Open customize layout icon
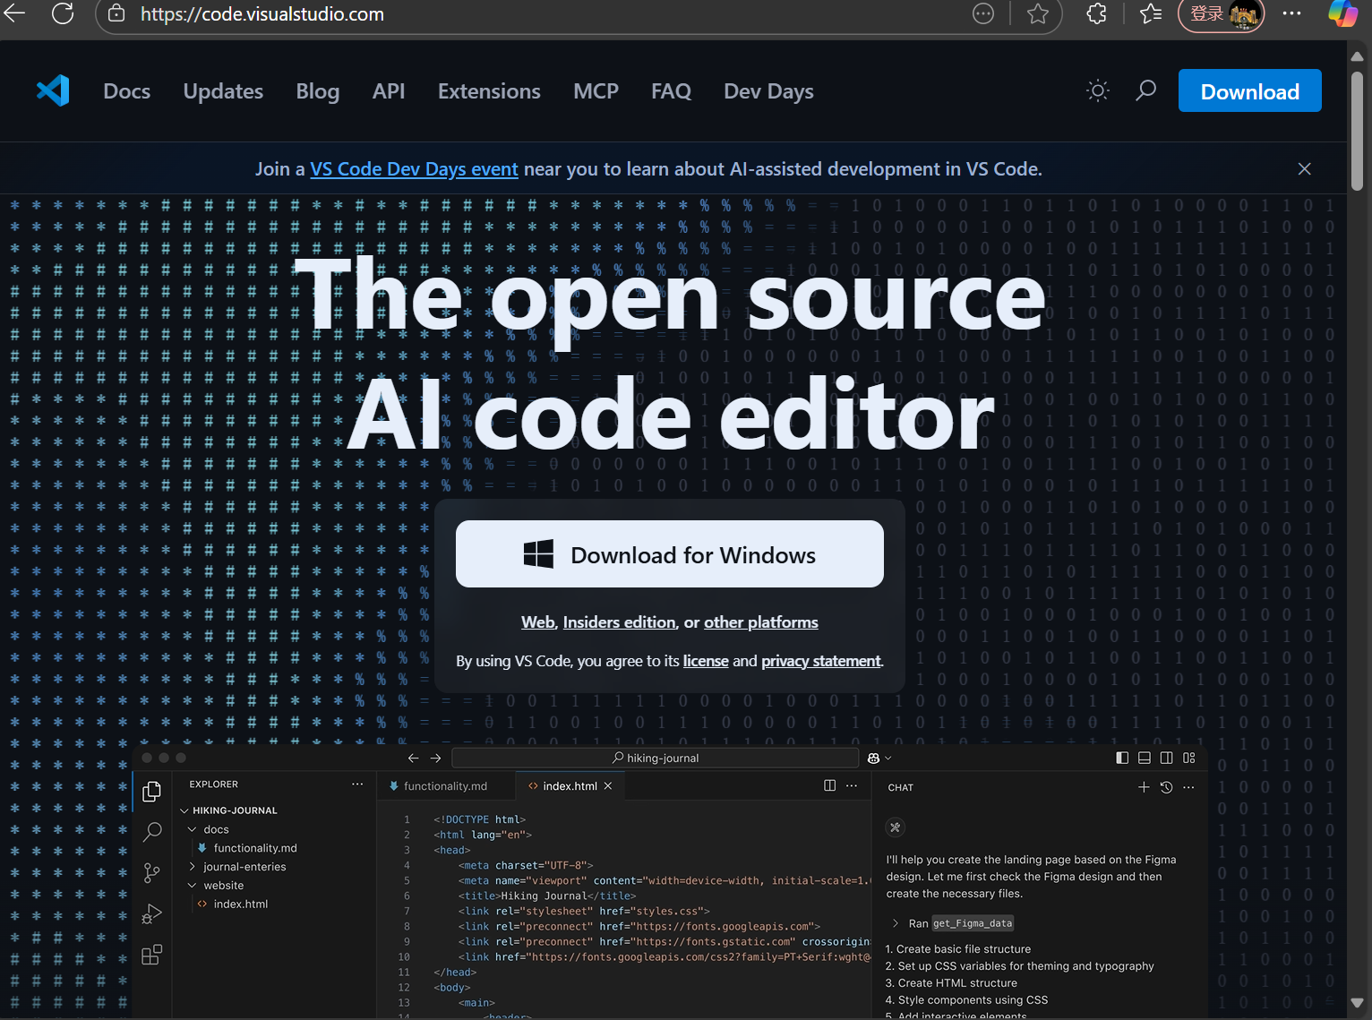This screenshot has width=1372, height=1020. 1189,758
